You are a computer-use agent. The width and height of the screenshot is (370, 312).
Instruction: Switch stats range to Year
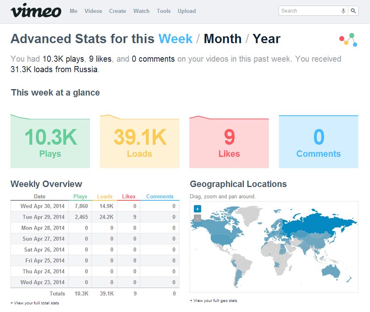pyautogui.click(x=266, y=39)
